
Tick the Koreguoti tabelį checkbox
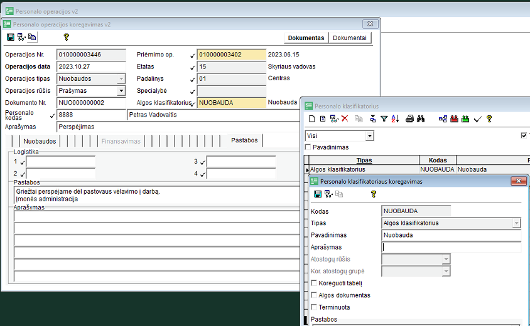314,283
